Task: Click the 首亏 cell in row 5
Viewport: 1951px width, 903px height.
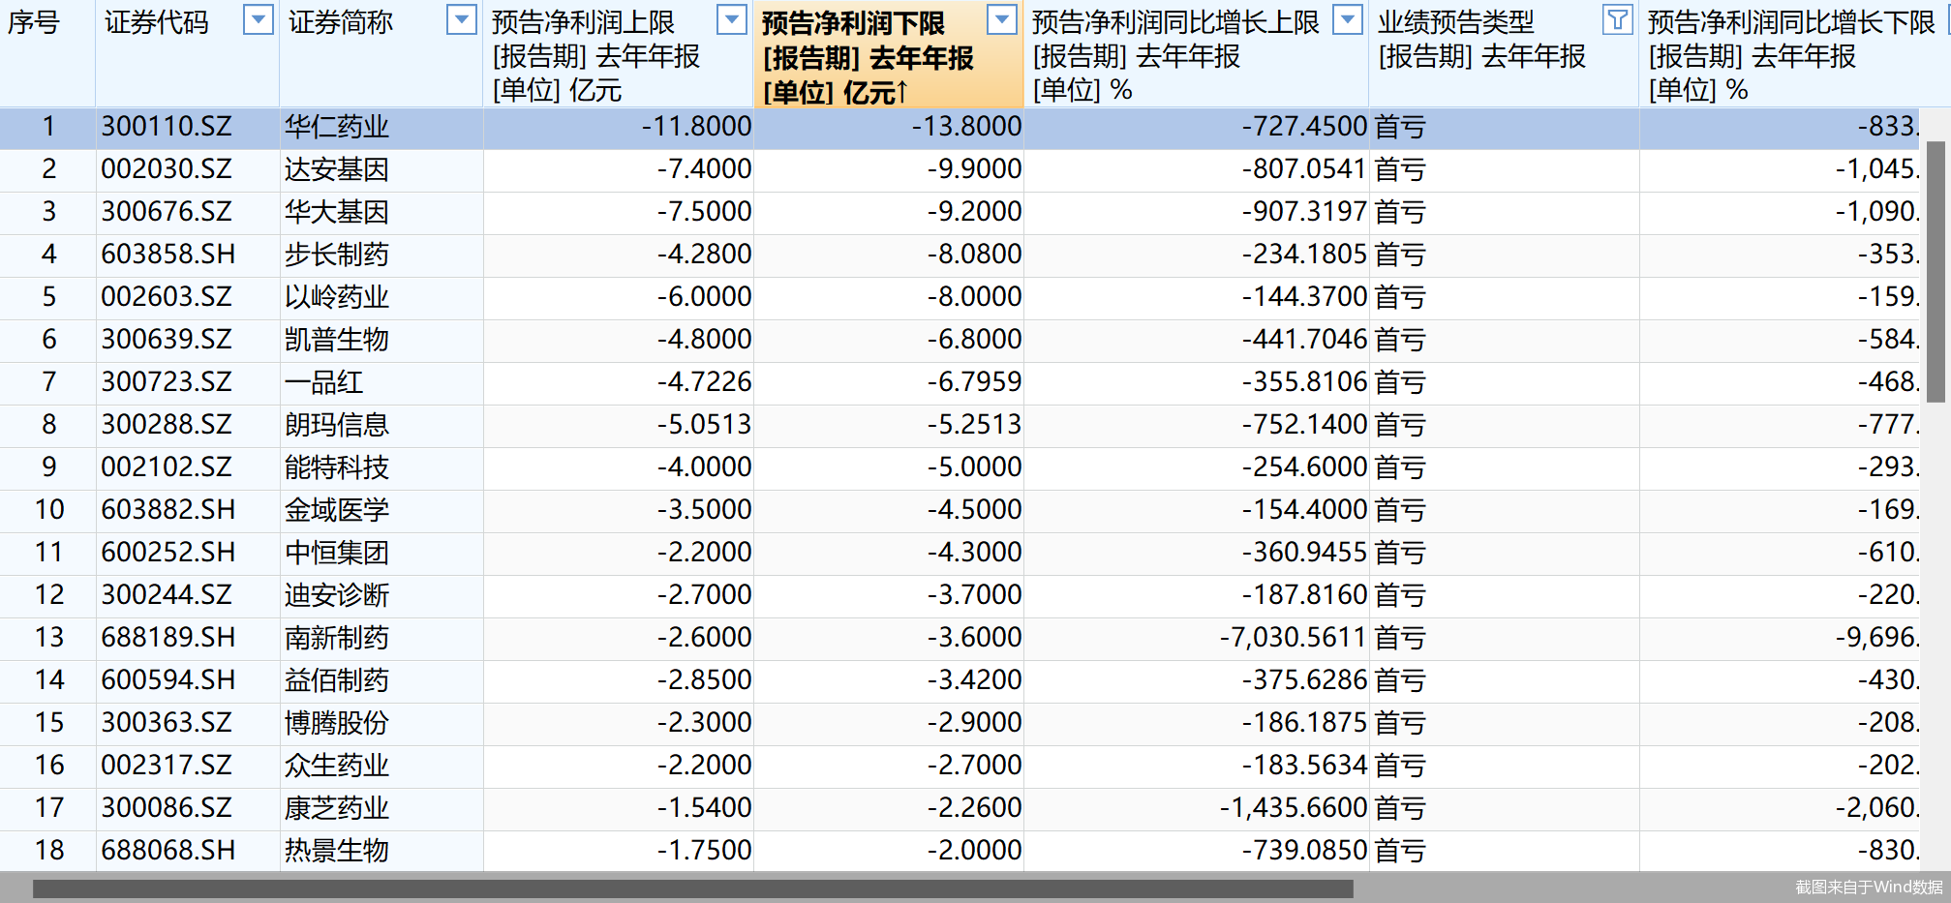Action: pyautogui.click(x=1401, y=296)
